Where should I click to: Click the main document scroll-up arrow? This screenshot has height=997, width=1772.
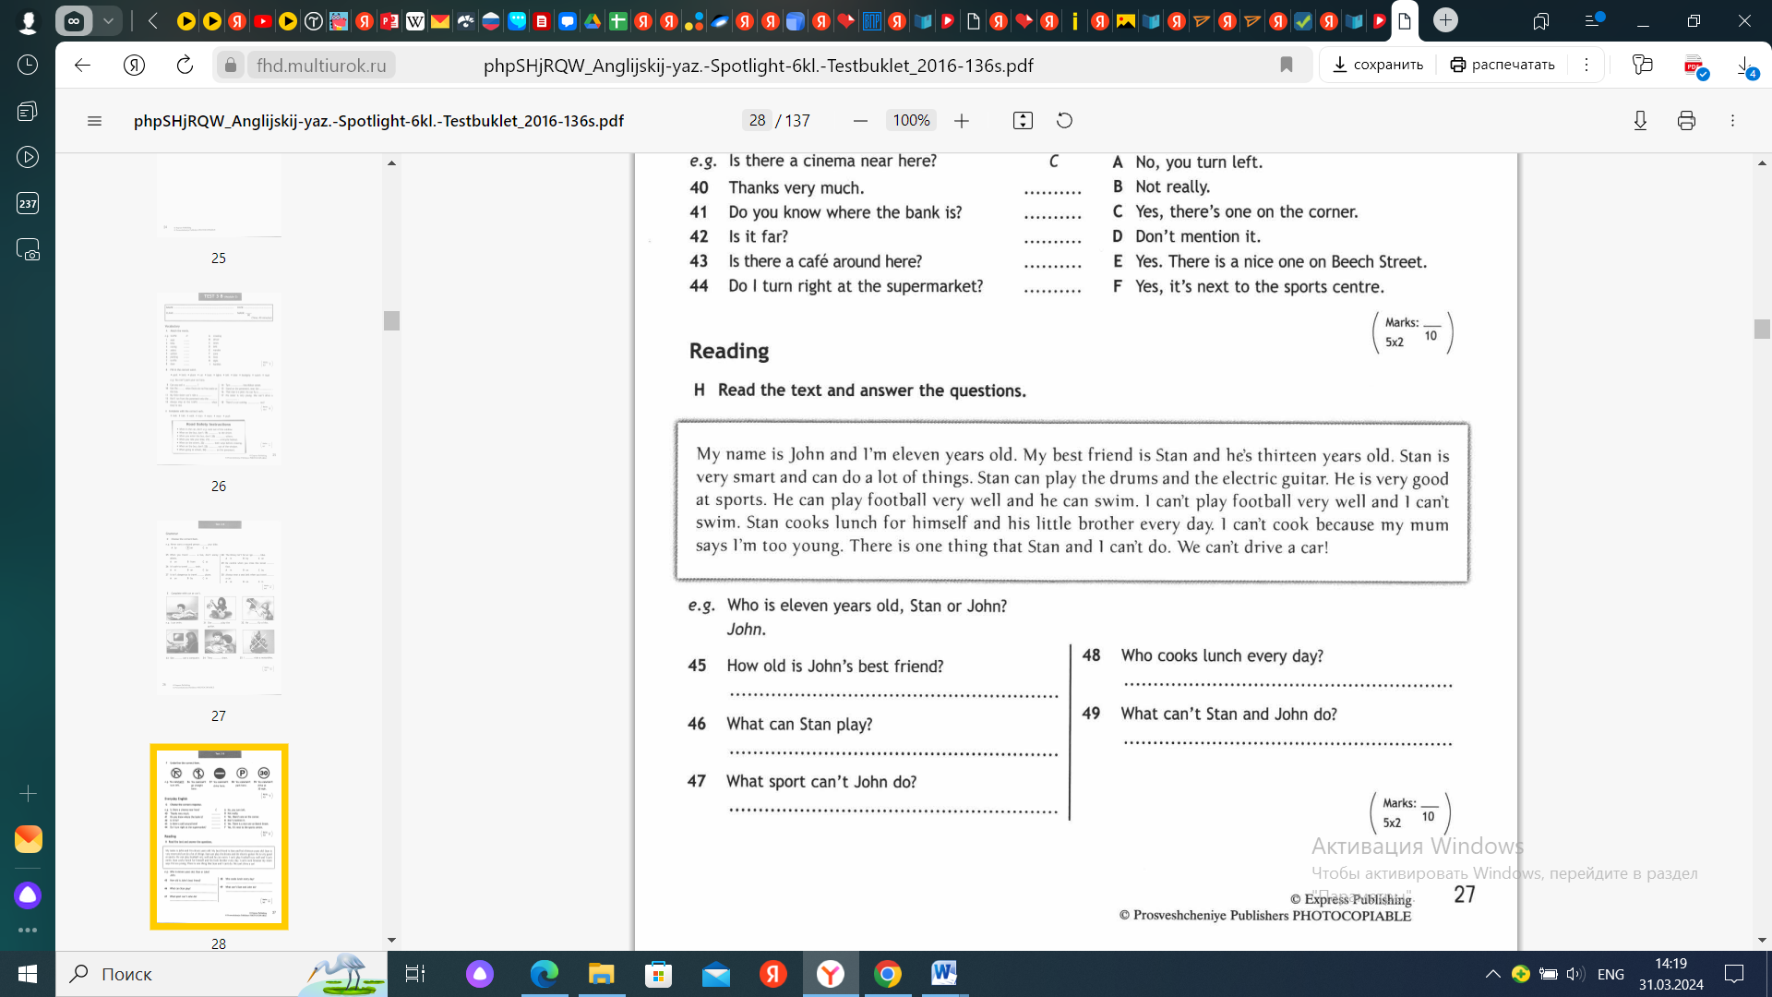[x=1762, y=162]
